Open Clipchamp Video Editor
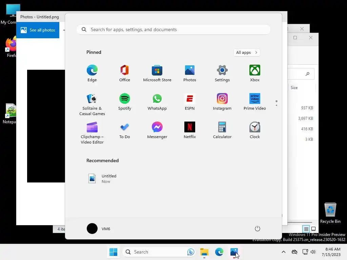 [92, 133]
